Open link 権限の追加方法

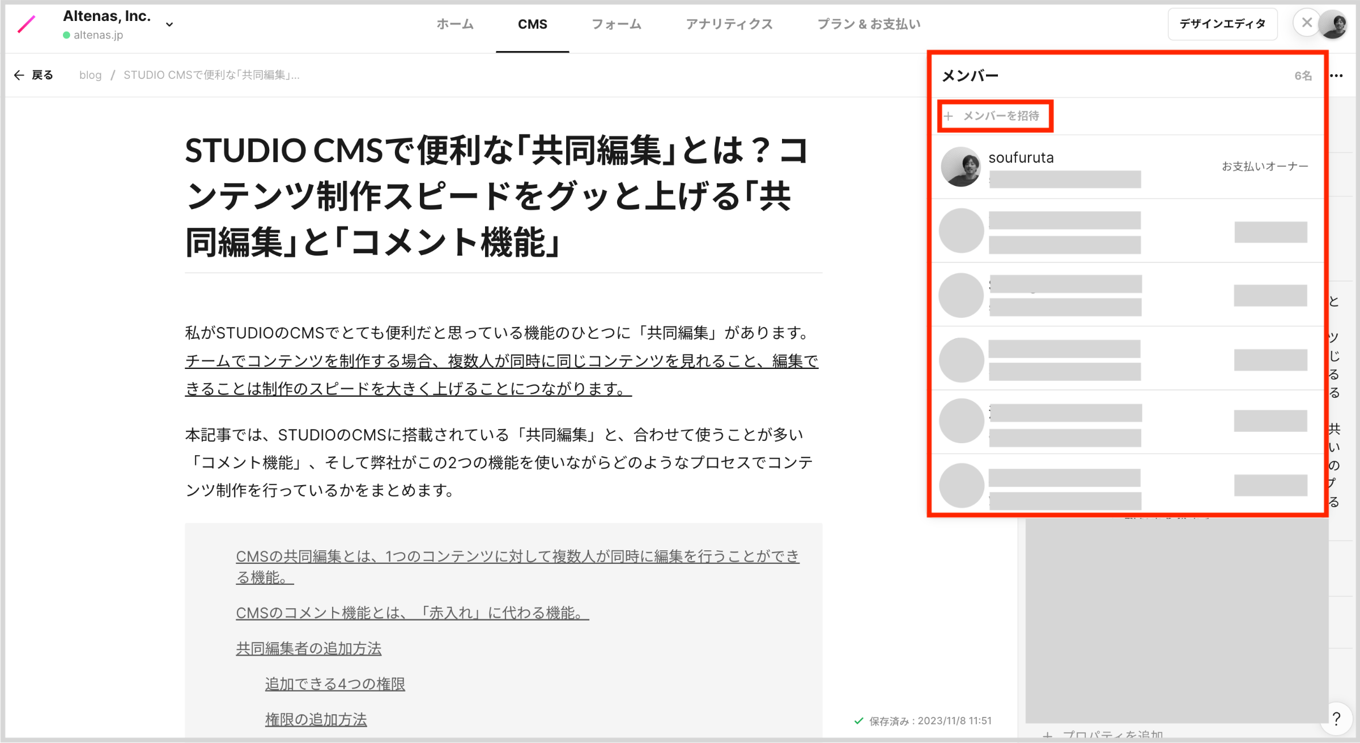click(316, 719)
